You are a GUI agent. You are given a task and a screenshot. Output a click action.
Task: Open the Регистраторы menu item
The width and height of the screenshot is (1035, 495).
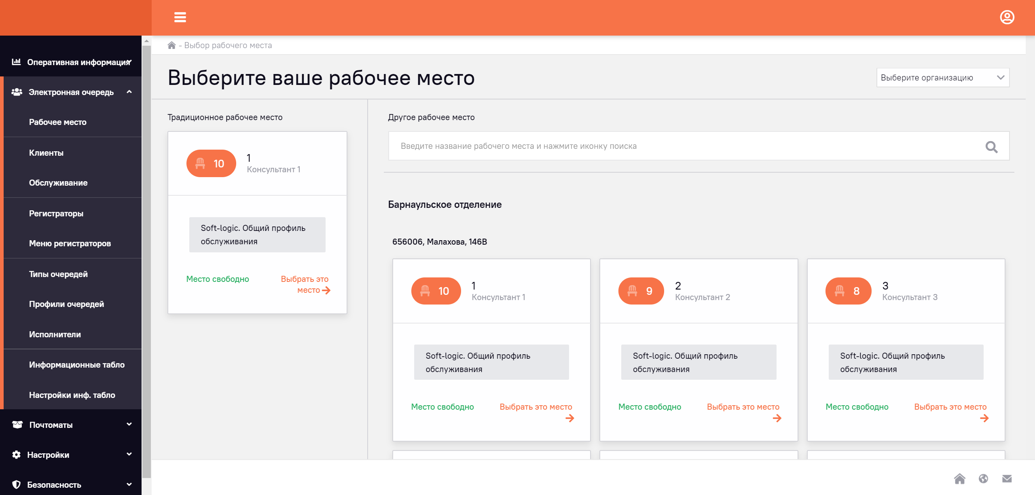click(72, 214)
